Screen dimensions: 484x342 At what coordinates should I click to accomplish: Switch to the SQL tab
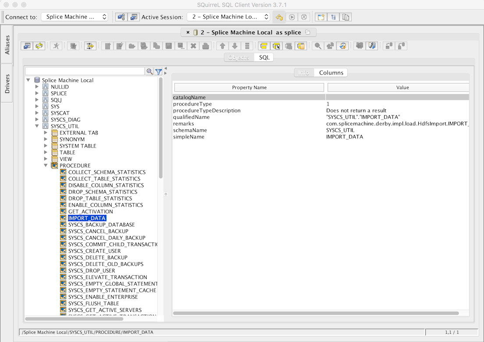tap(264, 57)
